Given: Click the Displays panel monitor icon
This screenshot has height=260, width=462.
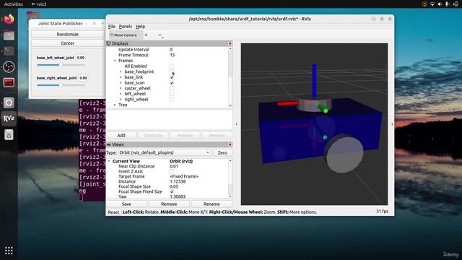Looking at the screenshot, I should click(x=108, y=43).
